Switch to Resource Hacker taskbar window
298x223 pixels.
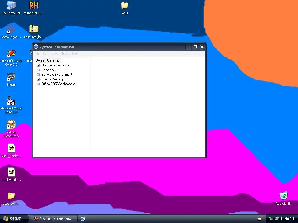click(54, 219)
